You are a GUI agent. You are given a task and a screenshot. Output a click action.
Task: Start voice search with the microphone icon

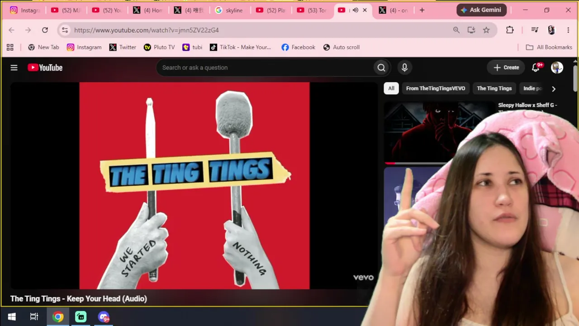click(404, 67)
